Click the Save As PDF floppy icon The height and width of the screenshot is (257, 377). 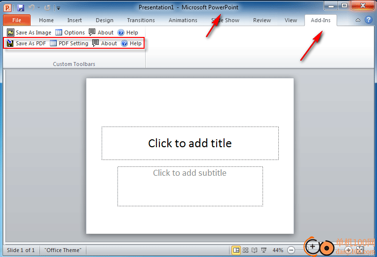coord(10,43)
